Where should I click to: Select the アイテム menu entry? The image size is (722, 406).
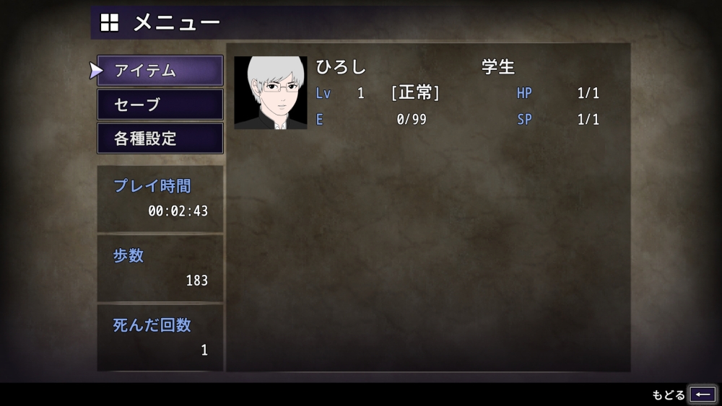[160, 71]
